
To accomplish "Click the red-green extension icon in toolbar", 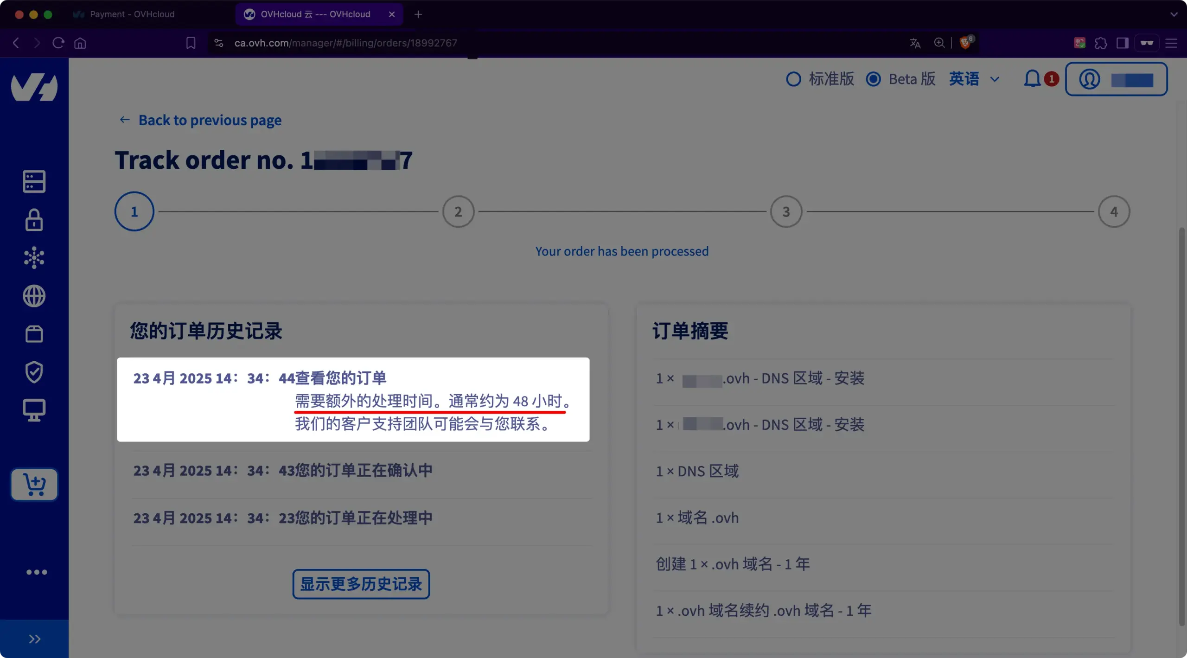I will pyautogui.click(x=1080, y=43).
